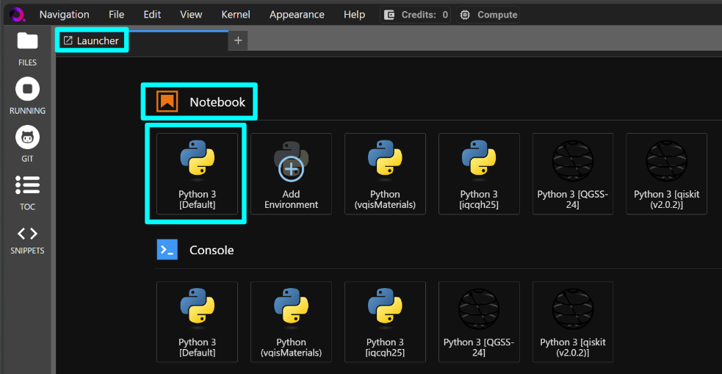Open the Snippets sidebar panel
722x374 pixels.
click(x=28, y=240)
